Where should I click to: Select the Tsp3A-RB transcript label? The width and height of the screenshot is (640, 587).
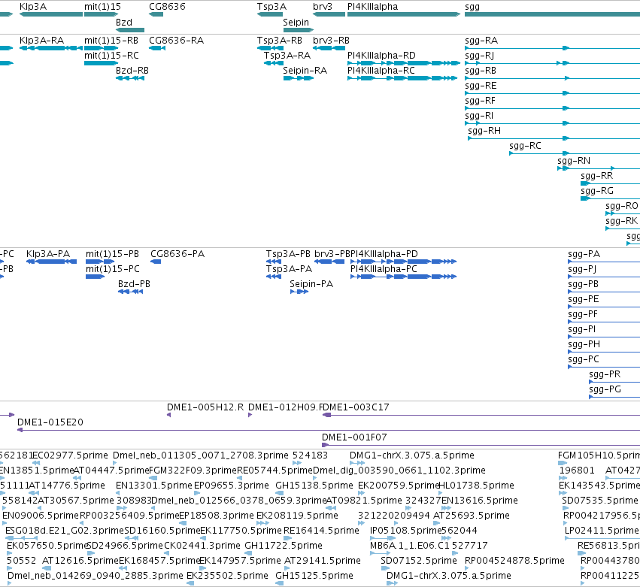(280, 41)
